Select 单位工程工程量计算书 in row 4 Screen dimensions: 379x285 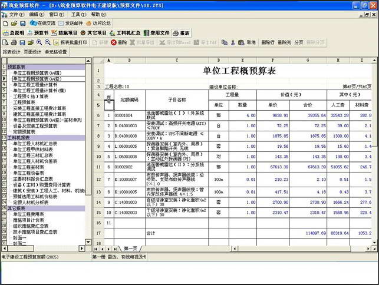[35, 85]
